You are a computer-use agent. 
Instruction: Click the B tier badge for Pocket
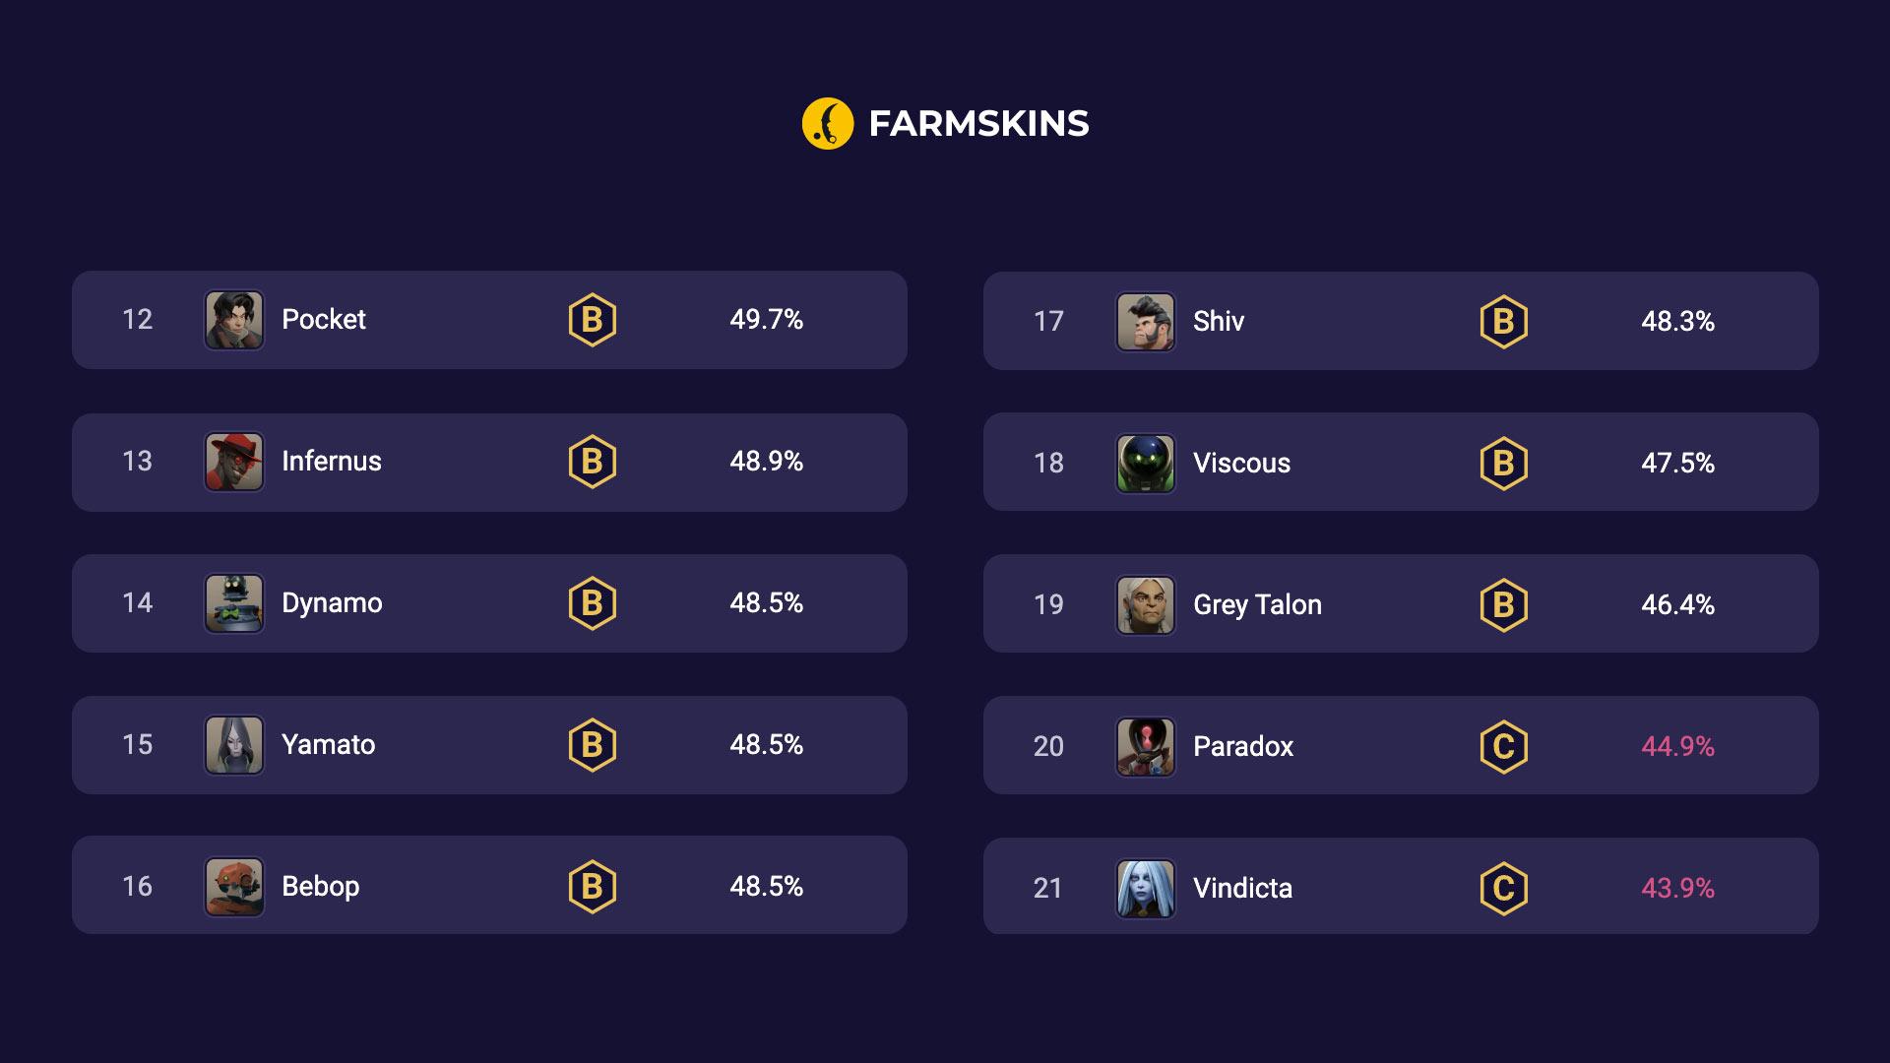coord(590,318)
